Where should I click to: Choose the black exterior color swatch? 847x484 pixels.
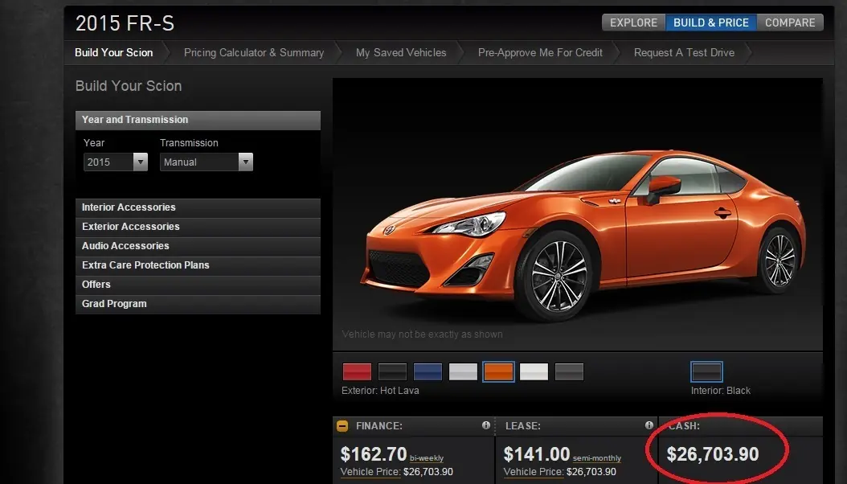click(393, 371)
